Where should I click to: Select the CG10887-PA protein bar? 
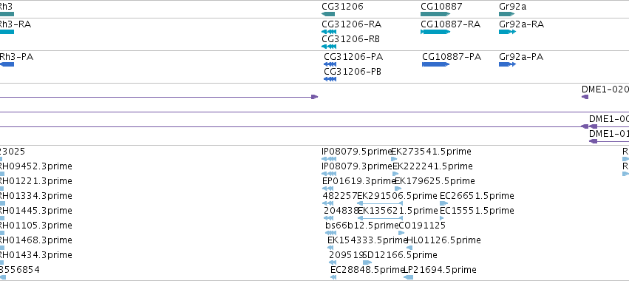point(435,64)
